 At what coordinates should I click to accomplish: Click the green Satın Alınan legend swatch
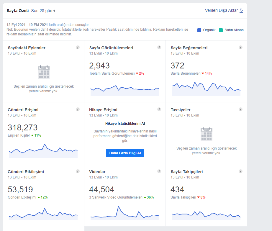pyautogui.click(x=221, y=30)
